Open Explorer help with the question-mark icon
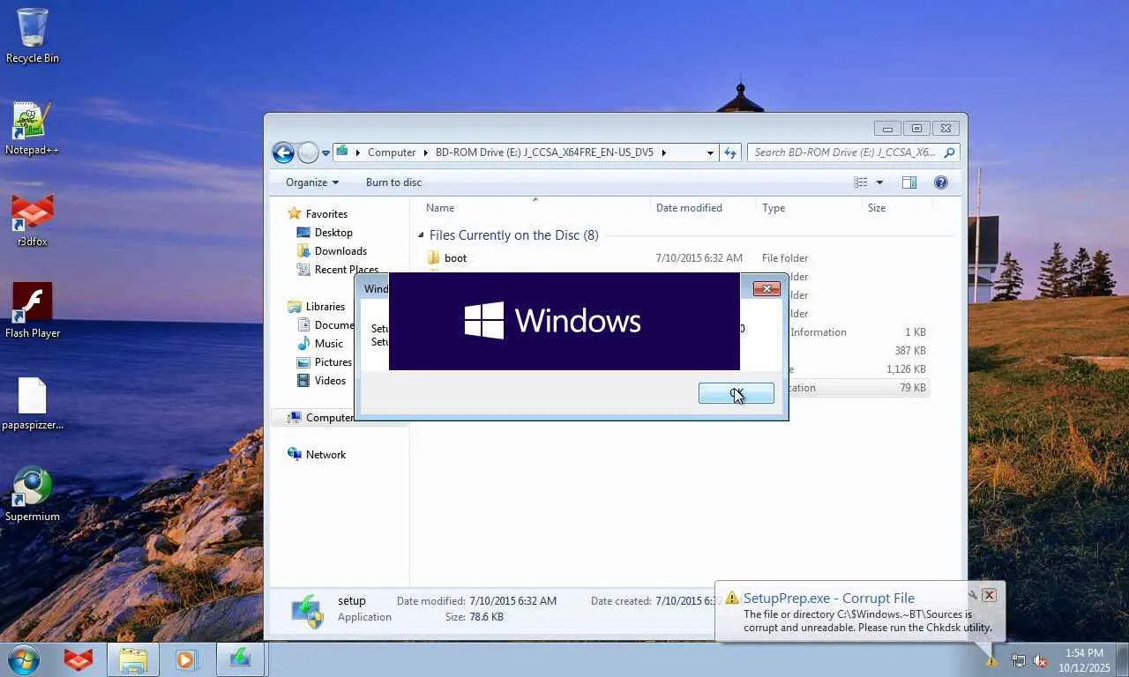Screen dimensions: 1129x677 [x=941, y=182]
